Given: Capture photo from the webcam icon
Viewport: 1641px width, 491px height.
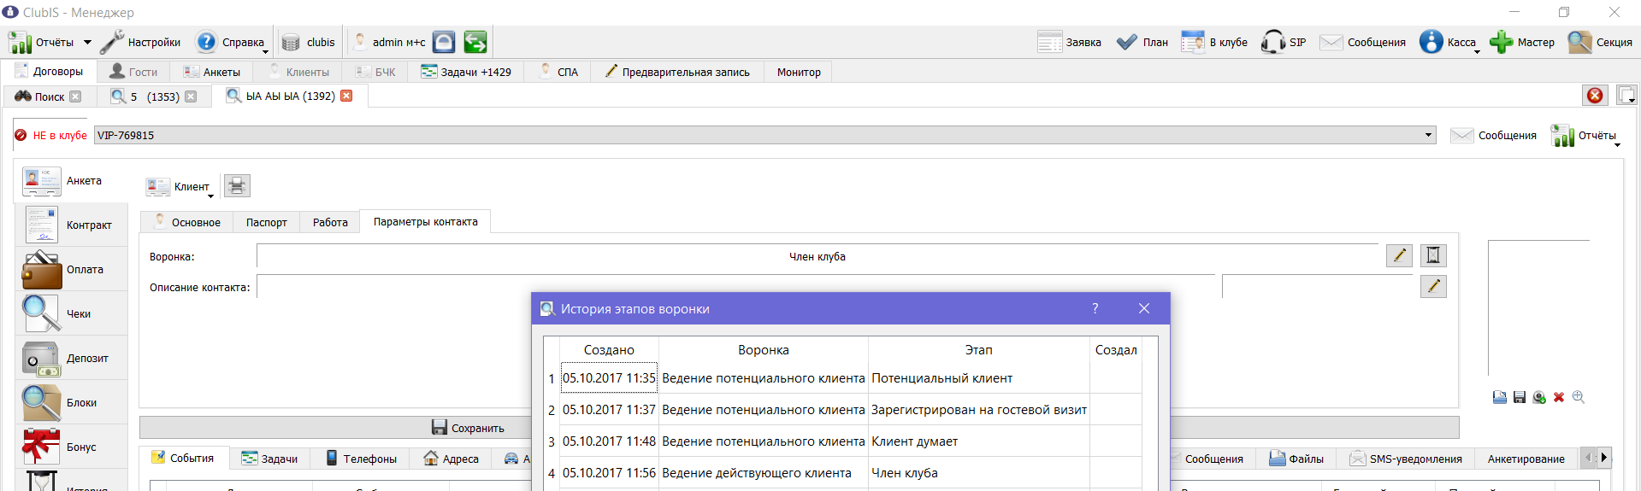Looking at the screenshot, I should pos(1539,397).
